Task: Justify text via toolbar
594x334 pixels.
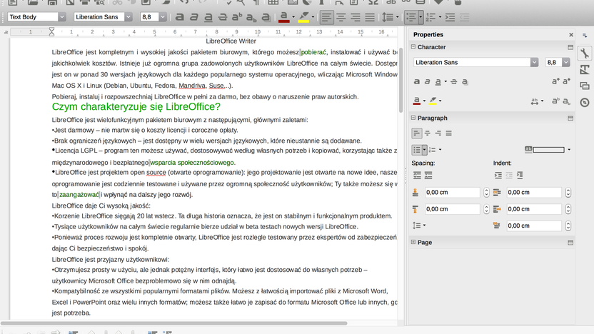Action: tap(370, 17)
